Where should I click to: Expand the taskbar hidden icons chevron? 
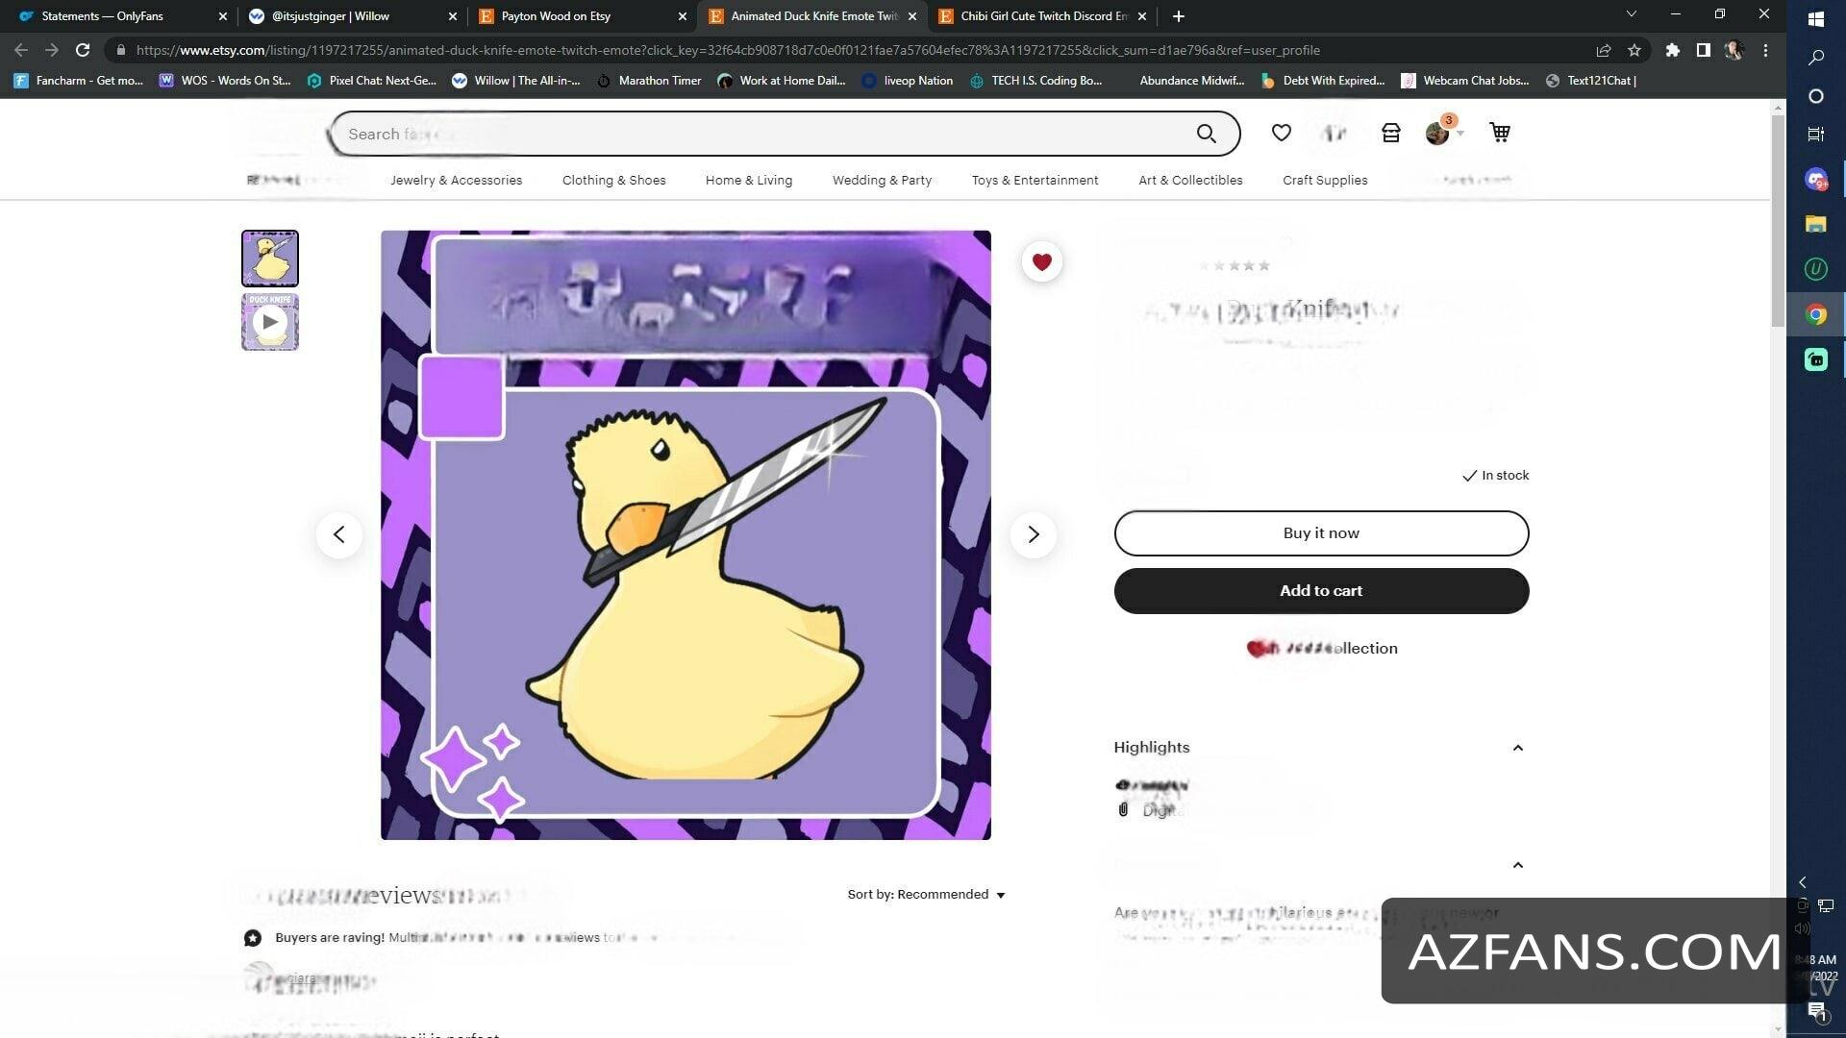(x=1803, y=881)
